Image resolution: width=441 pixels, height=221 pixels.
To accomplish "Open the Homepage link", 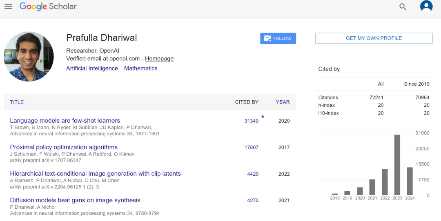I will click(159, 59).
